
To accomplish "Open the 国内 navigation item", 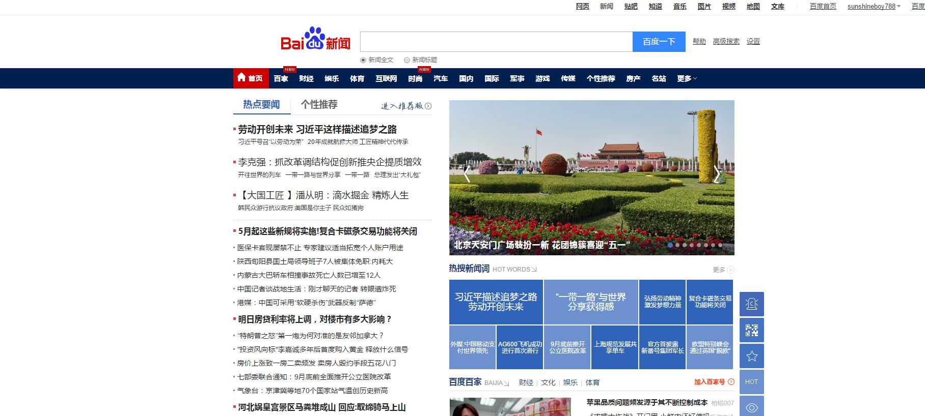I will coord(466,78).
